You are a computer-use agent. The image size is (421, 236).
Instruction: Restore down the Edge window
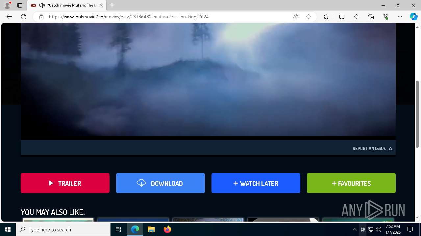pos(398,5)
